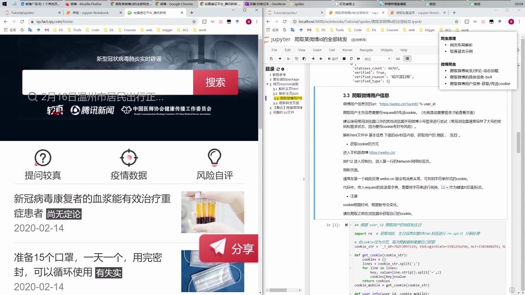Open the Edit menu in Jupyter
Viewport: 525px width, 295px height.
(288, 50)
